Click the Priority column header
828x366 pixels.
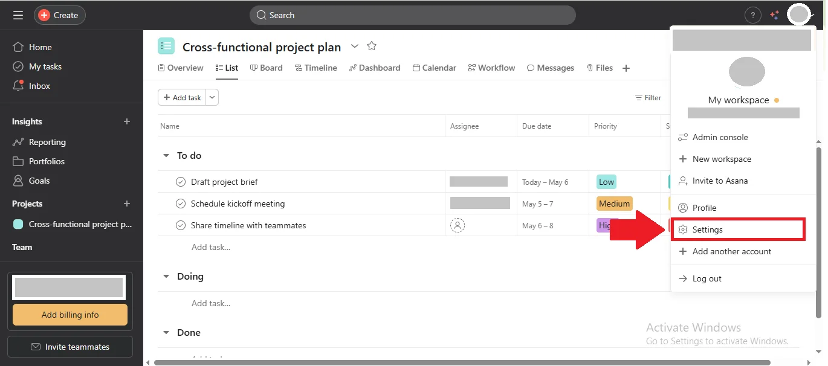[x=606, y=126]
